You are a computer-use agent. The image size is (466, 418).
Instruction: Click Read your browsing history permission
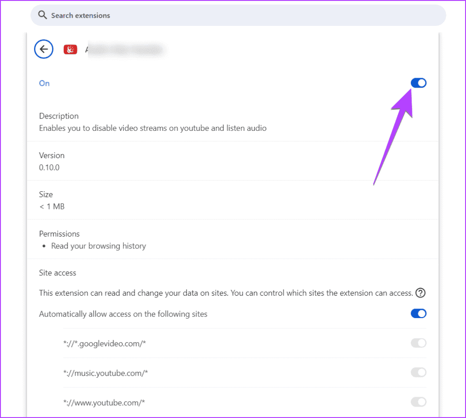pyautogui.click(x=98, y=246)
